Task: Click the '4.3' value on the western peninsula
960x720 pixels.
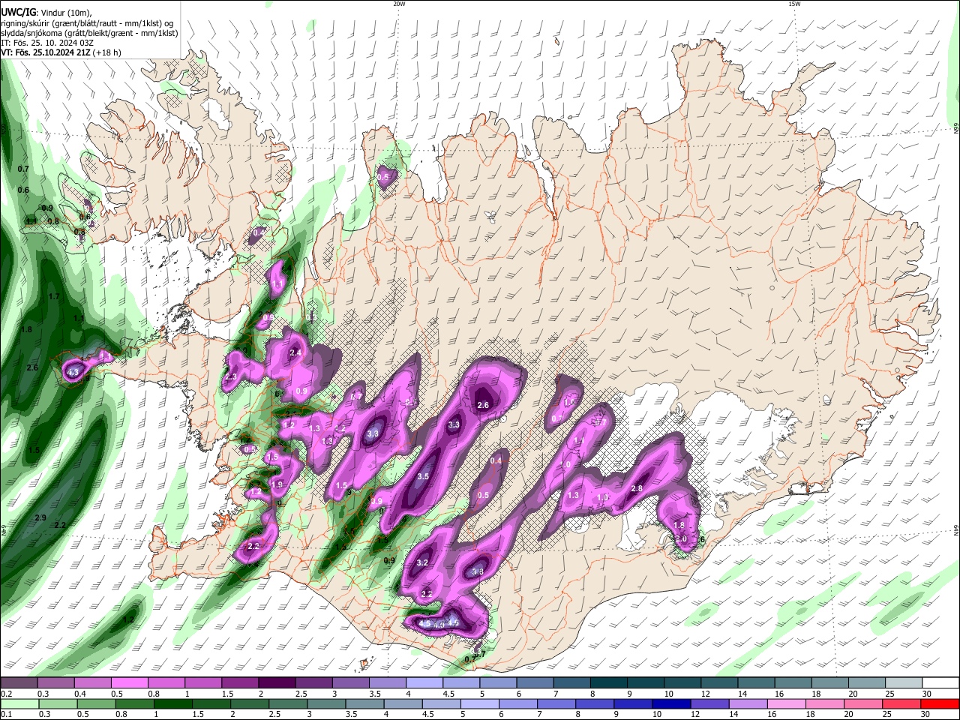Action: [x=73, y=372]
